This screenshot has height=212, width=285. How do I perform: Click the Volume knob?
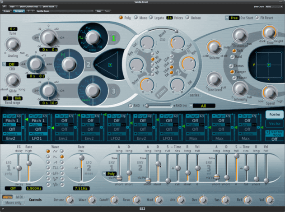click(x=214, y=47)
